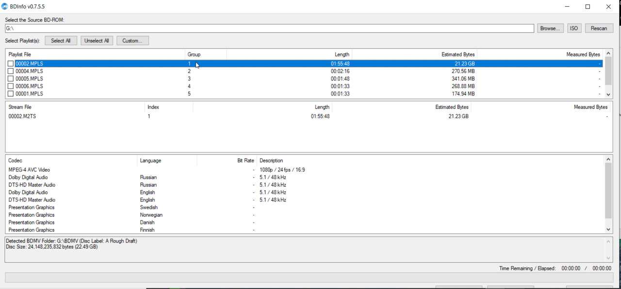Select the 00005.MPLS playlist row
The width and height of the screenshot is (621, 289).
[304, 78]
